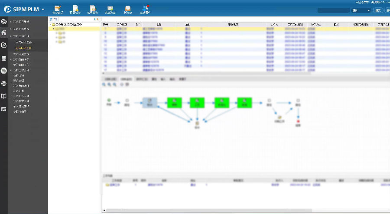Viewport: 390px width, 214px height.
Task: Open the inbox tray icon in the top toolbar
Action: pyautogui.click(x=127, y=9)
